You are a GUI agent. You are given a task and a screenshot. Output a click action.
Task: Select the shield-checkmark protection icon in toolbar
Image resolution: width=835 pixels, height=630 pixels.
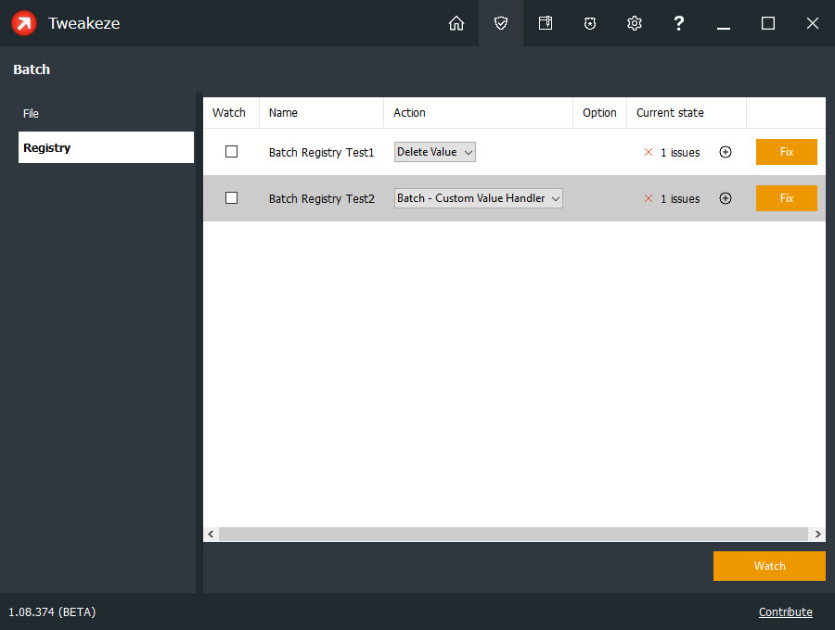[500, 23]
